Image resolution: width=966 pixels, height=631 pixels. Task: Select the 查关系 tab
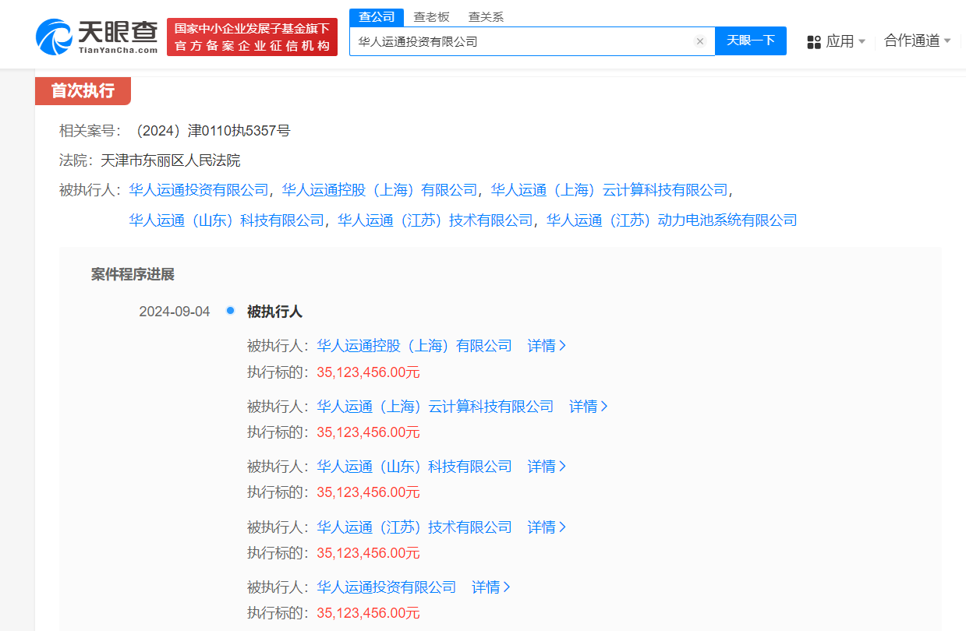[x=485, y=16]
